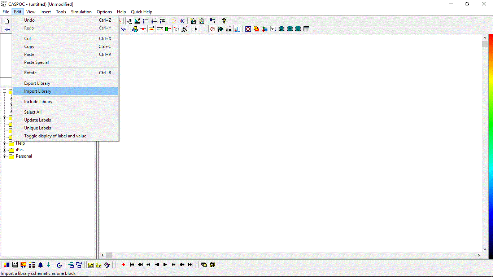
Task: Open the yellow question mark help icon
Action: [x=224, y=21]
